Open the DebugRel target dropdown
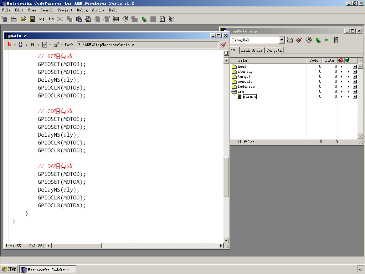The height and width of the screenshot is (274, 365). [282, 40]
